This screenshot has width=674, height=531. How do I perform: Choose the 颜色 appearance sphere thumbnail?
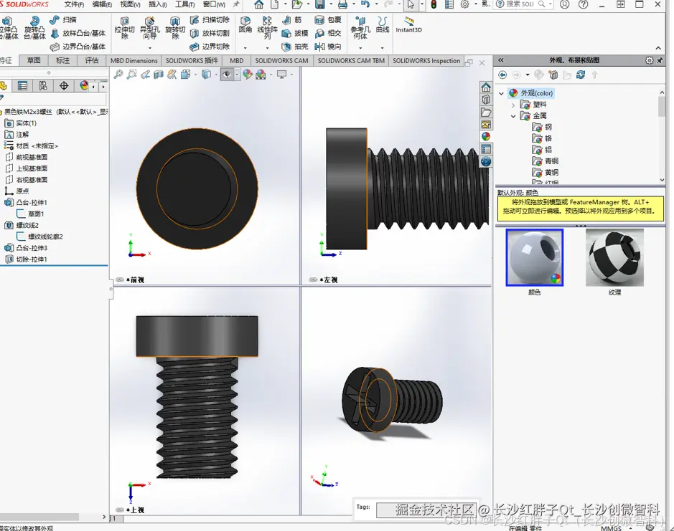(x=534, y=257)
